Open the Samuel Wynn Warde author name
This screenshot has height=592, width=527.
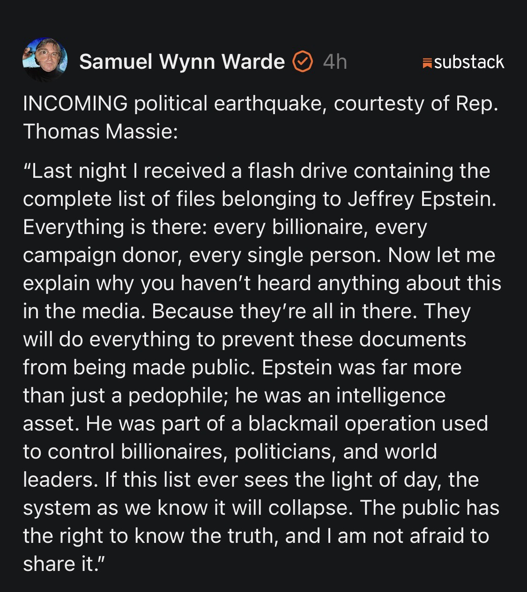182,61
